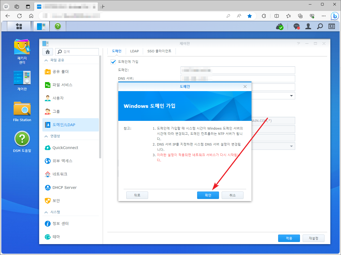The image size is (341, 255).
Task: Click the 도메인 name input field
Action: [x=238, y=70]
